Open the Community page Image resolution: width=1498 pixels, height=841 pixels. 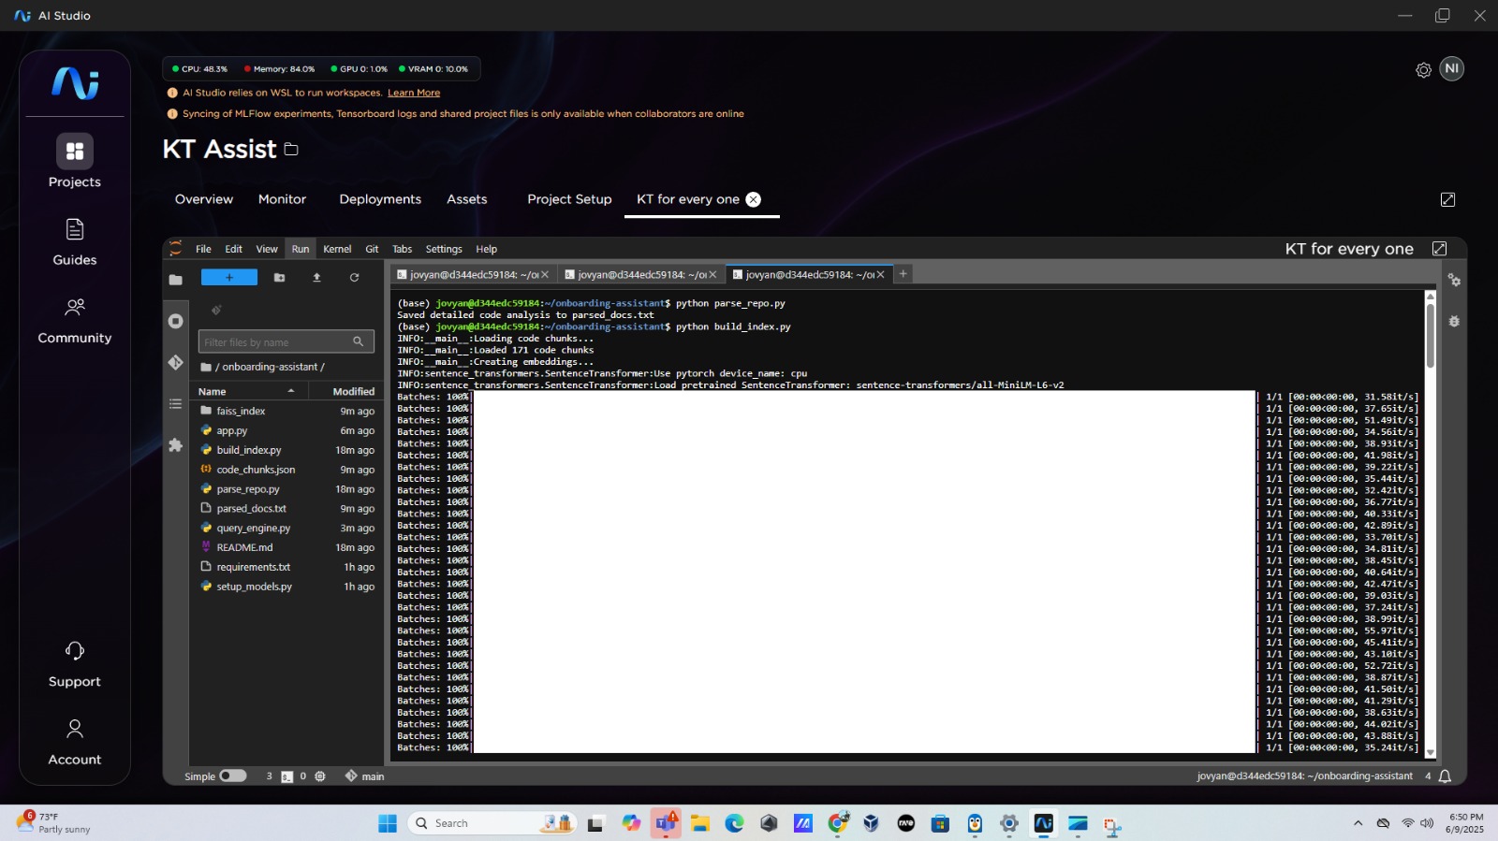[75, 321]
